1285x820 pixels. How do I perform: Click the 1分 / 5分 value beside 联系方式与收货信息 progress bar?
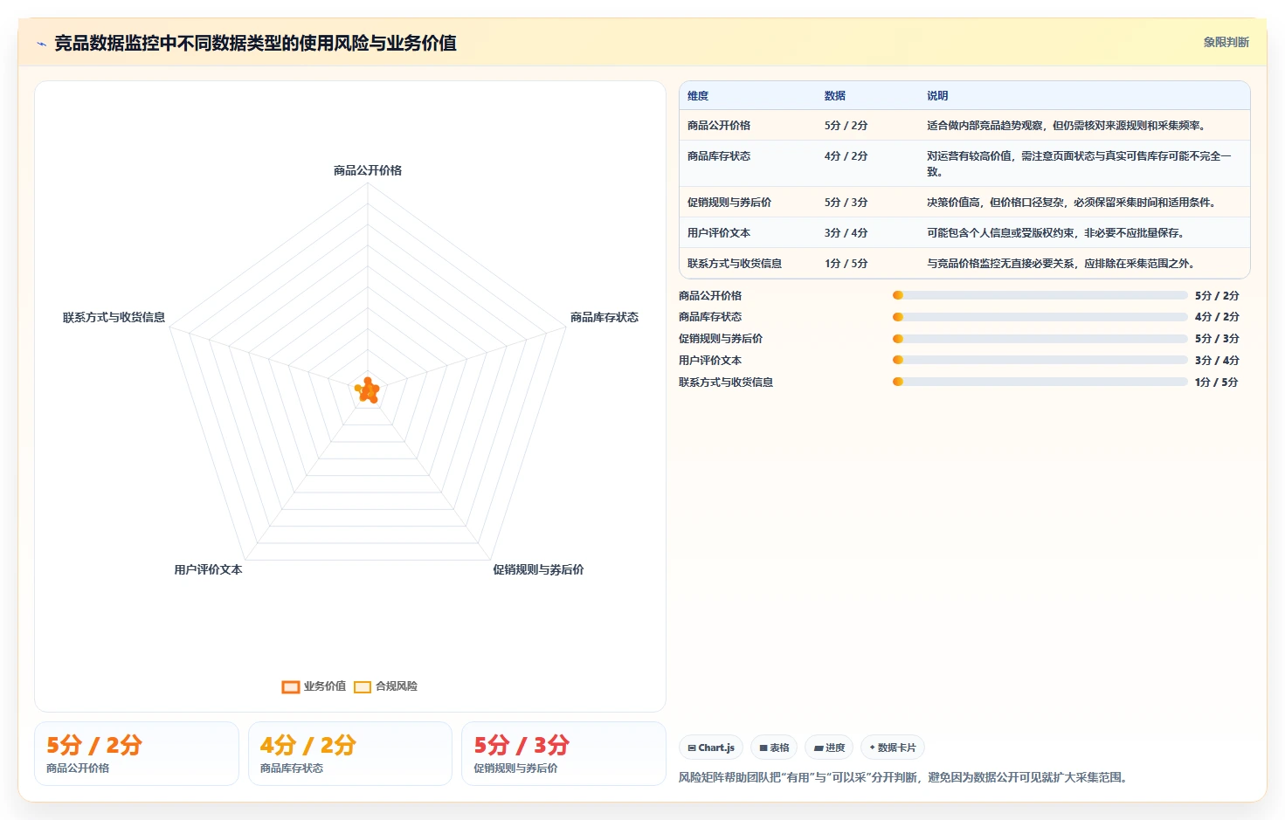coord(1217,382)
